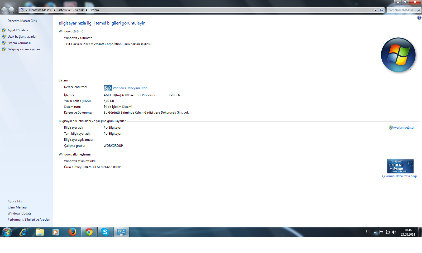The width and height of the screenshot is (422, 253).
Task: Open address bar history dropdown arrow
Action: tap(375, 10)
